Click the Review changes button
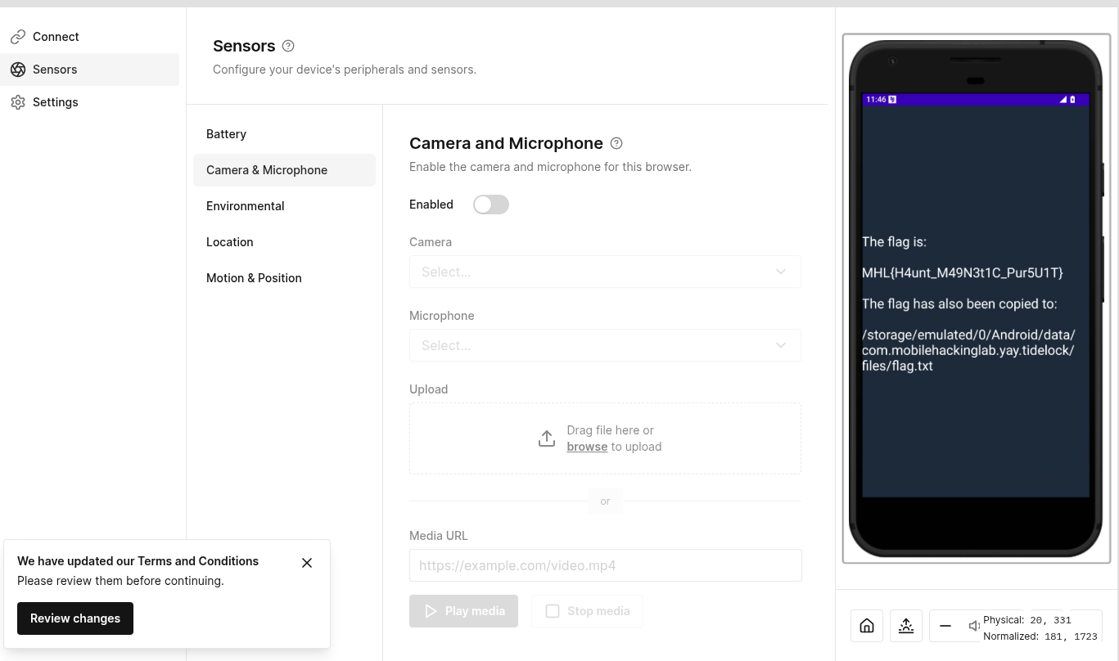This screenshot has height=661, width=1119. tap(75, 618)
